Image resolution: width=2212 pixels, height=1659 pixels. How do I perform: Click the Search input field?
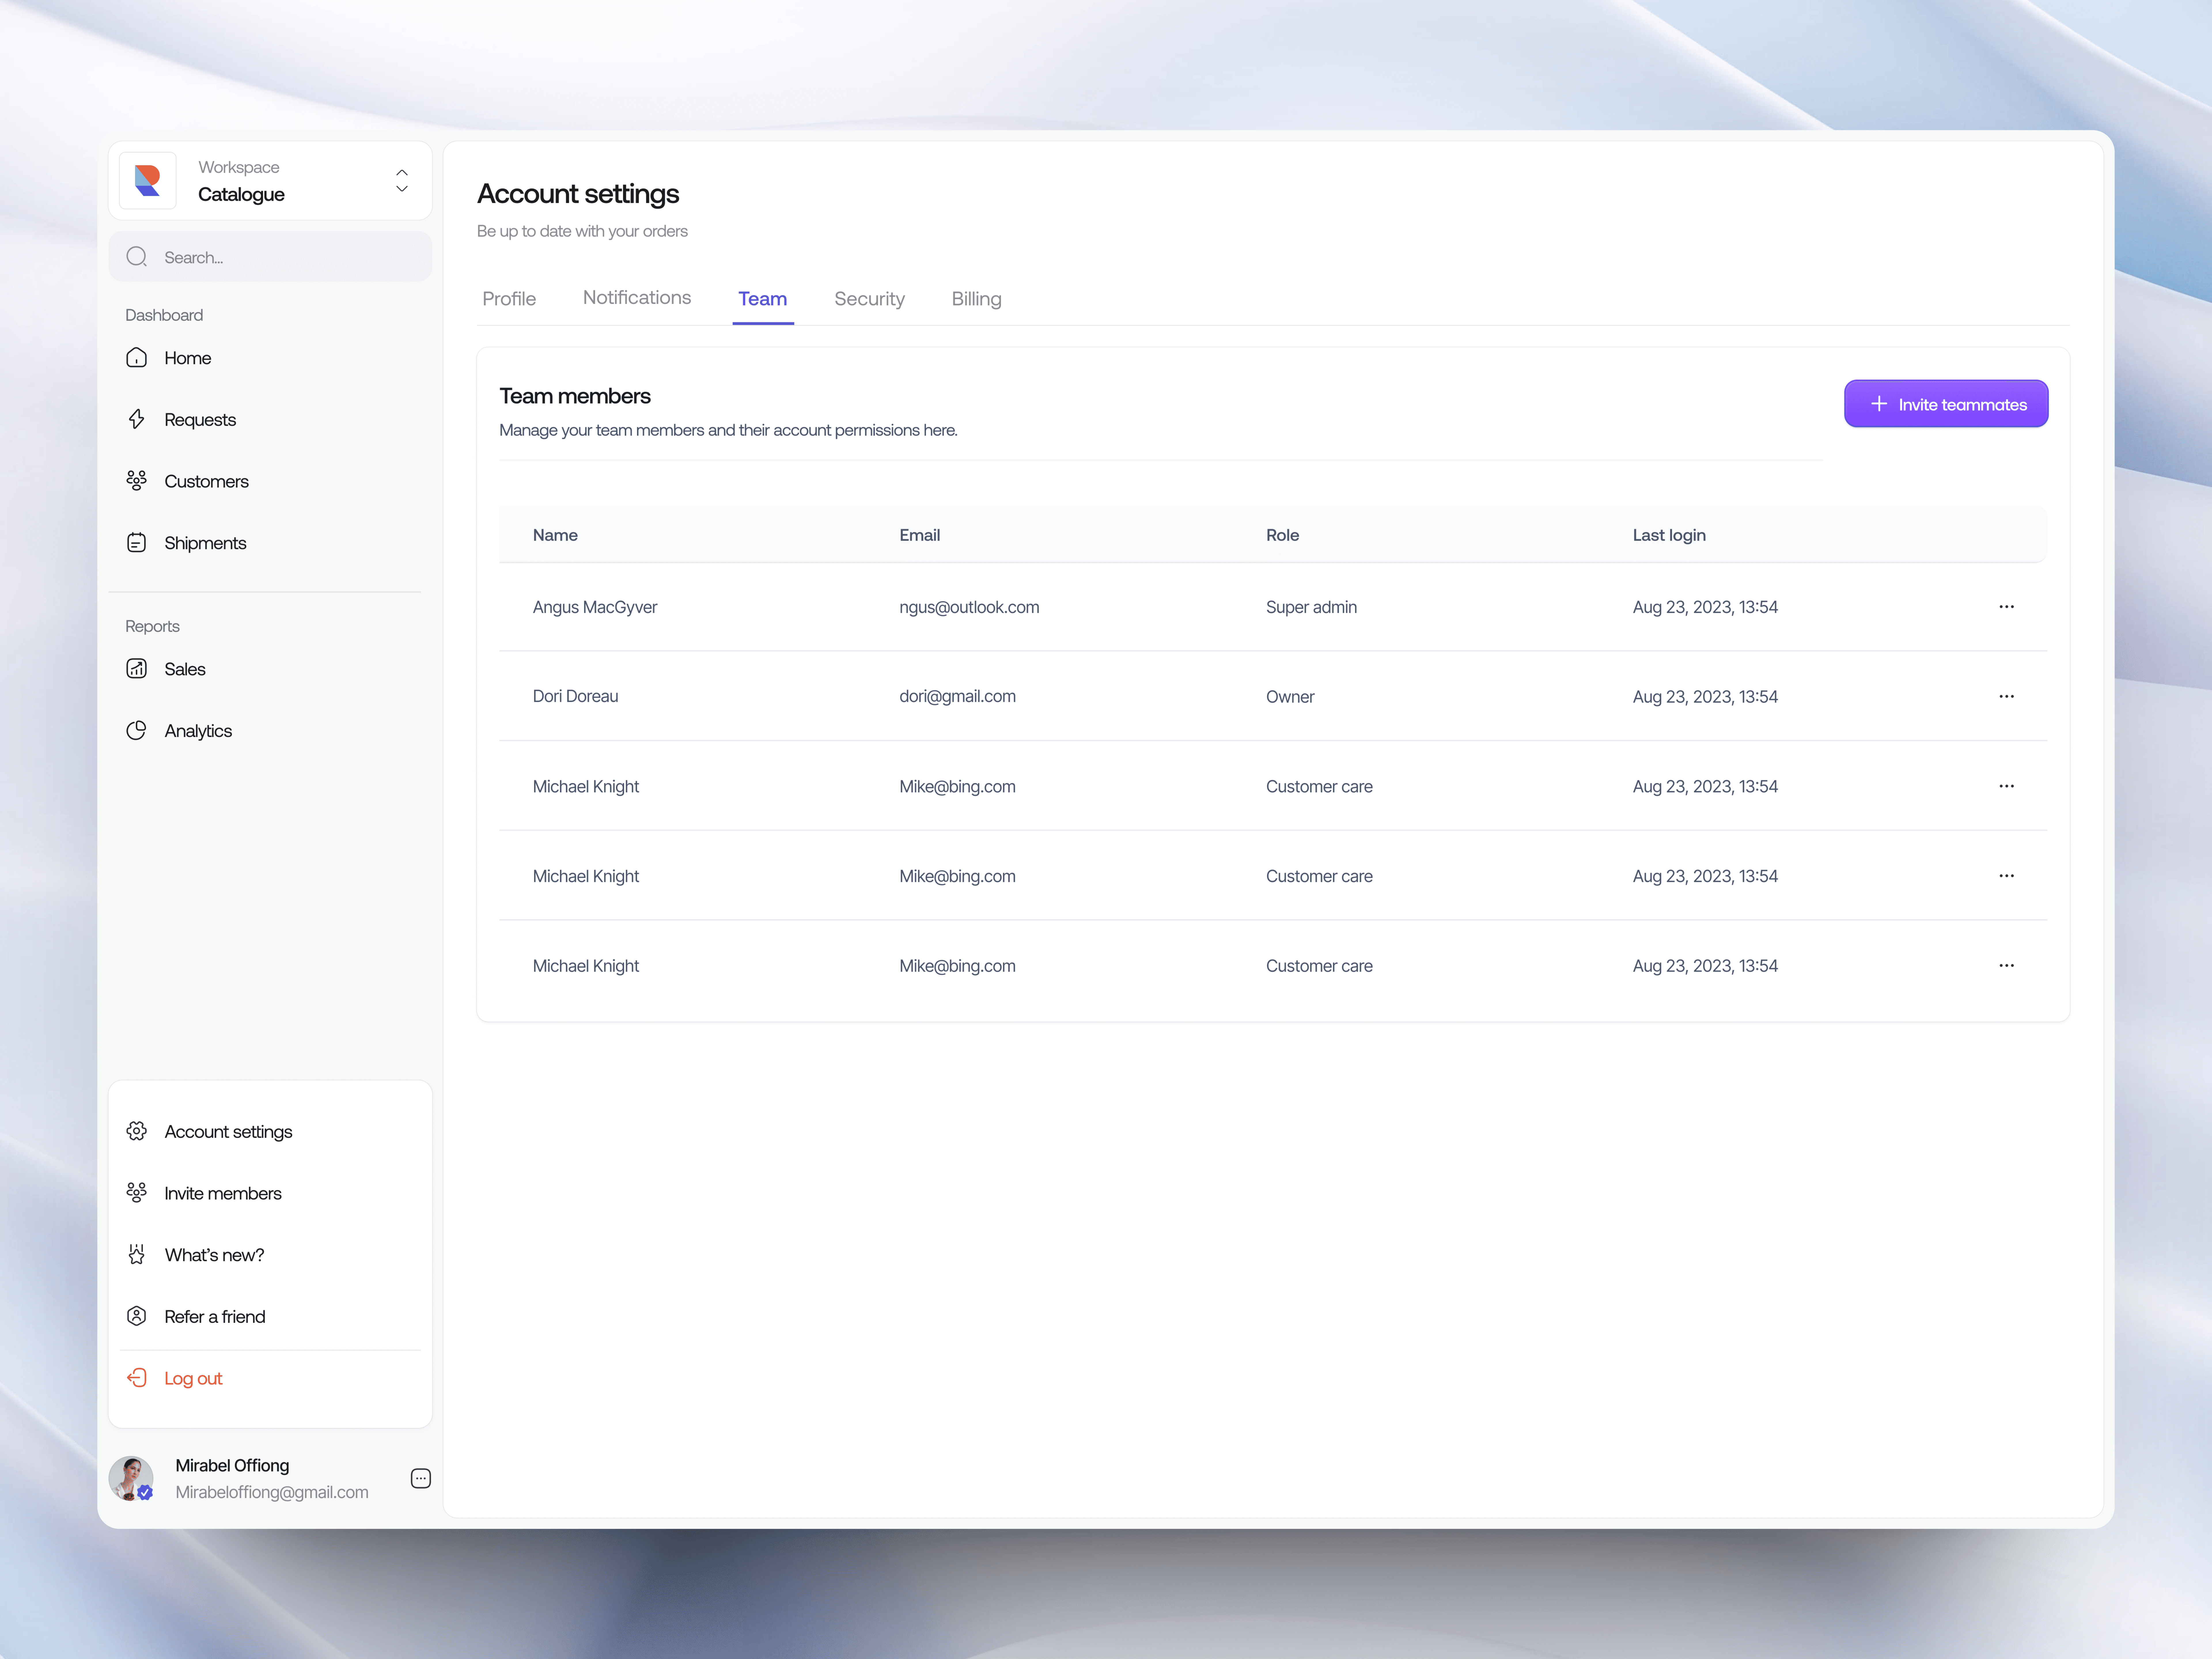(270, 257)
